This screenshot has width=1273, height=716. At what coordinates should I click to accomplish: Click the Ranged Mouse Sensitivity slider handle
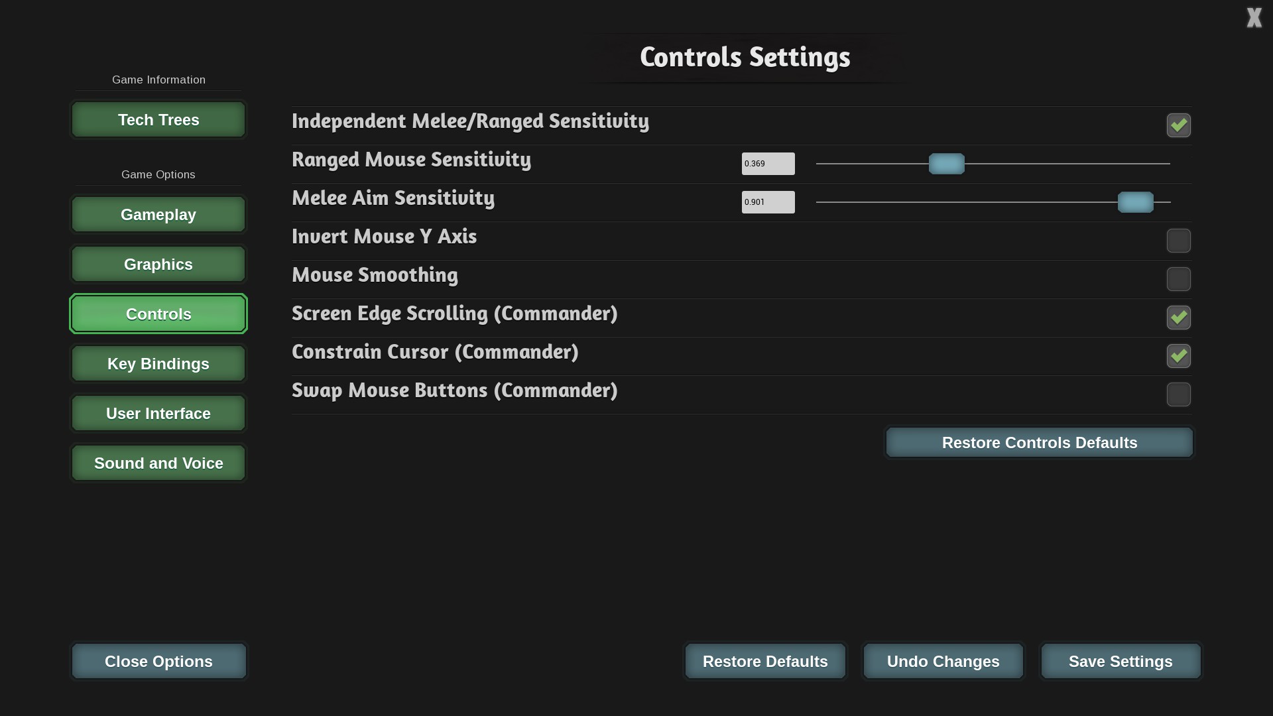pos(946,164)
